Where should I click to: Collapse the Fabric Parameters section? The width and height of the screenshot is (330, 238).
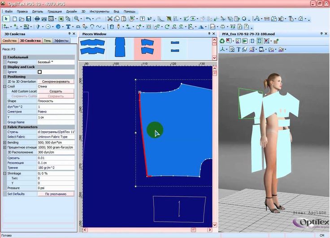(5, 127)
